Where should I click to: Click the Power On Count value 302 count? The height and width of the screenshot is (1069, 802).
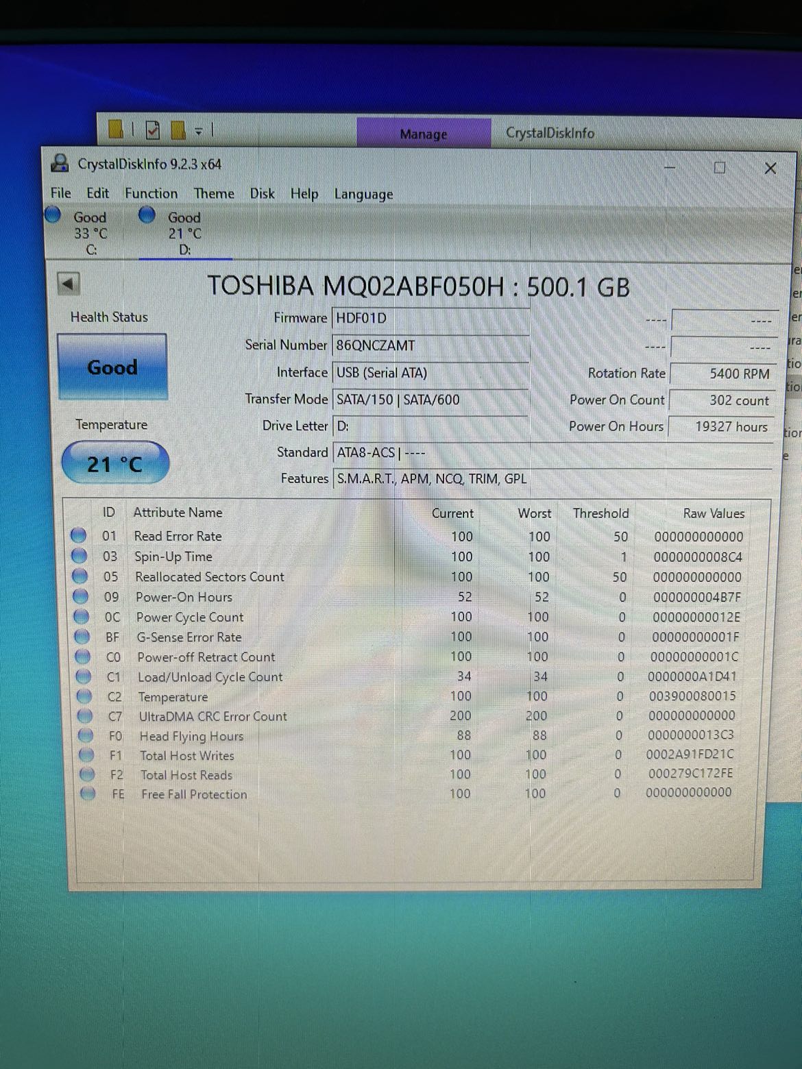click(x=722, y=400)
